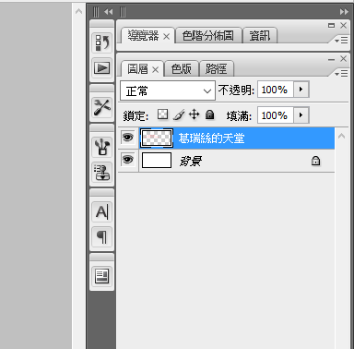
Task: Open the History panel icon
Action: pos(102,42)
